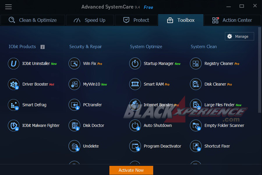The width and height of the screenshot is (262, 175).
Task: Click the Registry Cleaner icon
Action: (196, 64)
